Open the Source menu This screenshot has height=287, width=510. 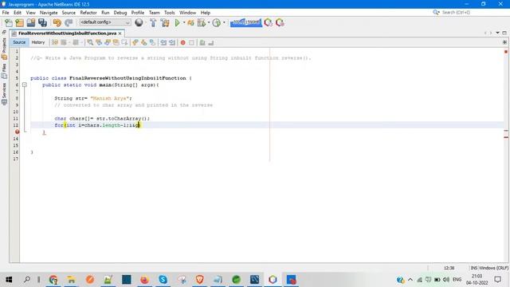[69, 13]
